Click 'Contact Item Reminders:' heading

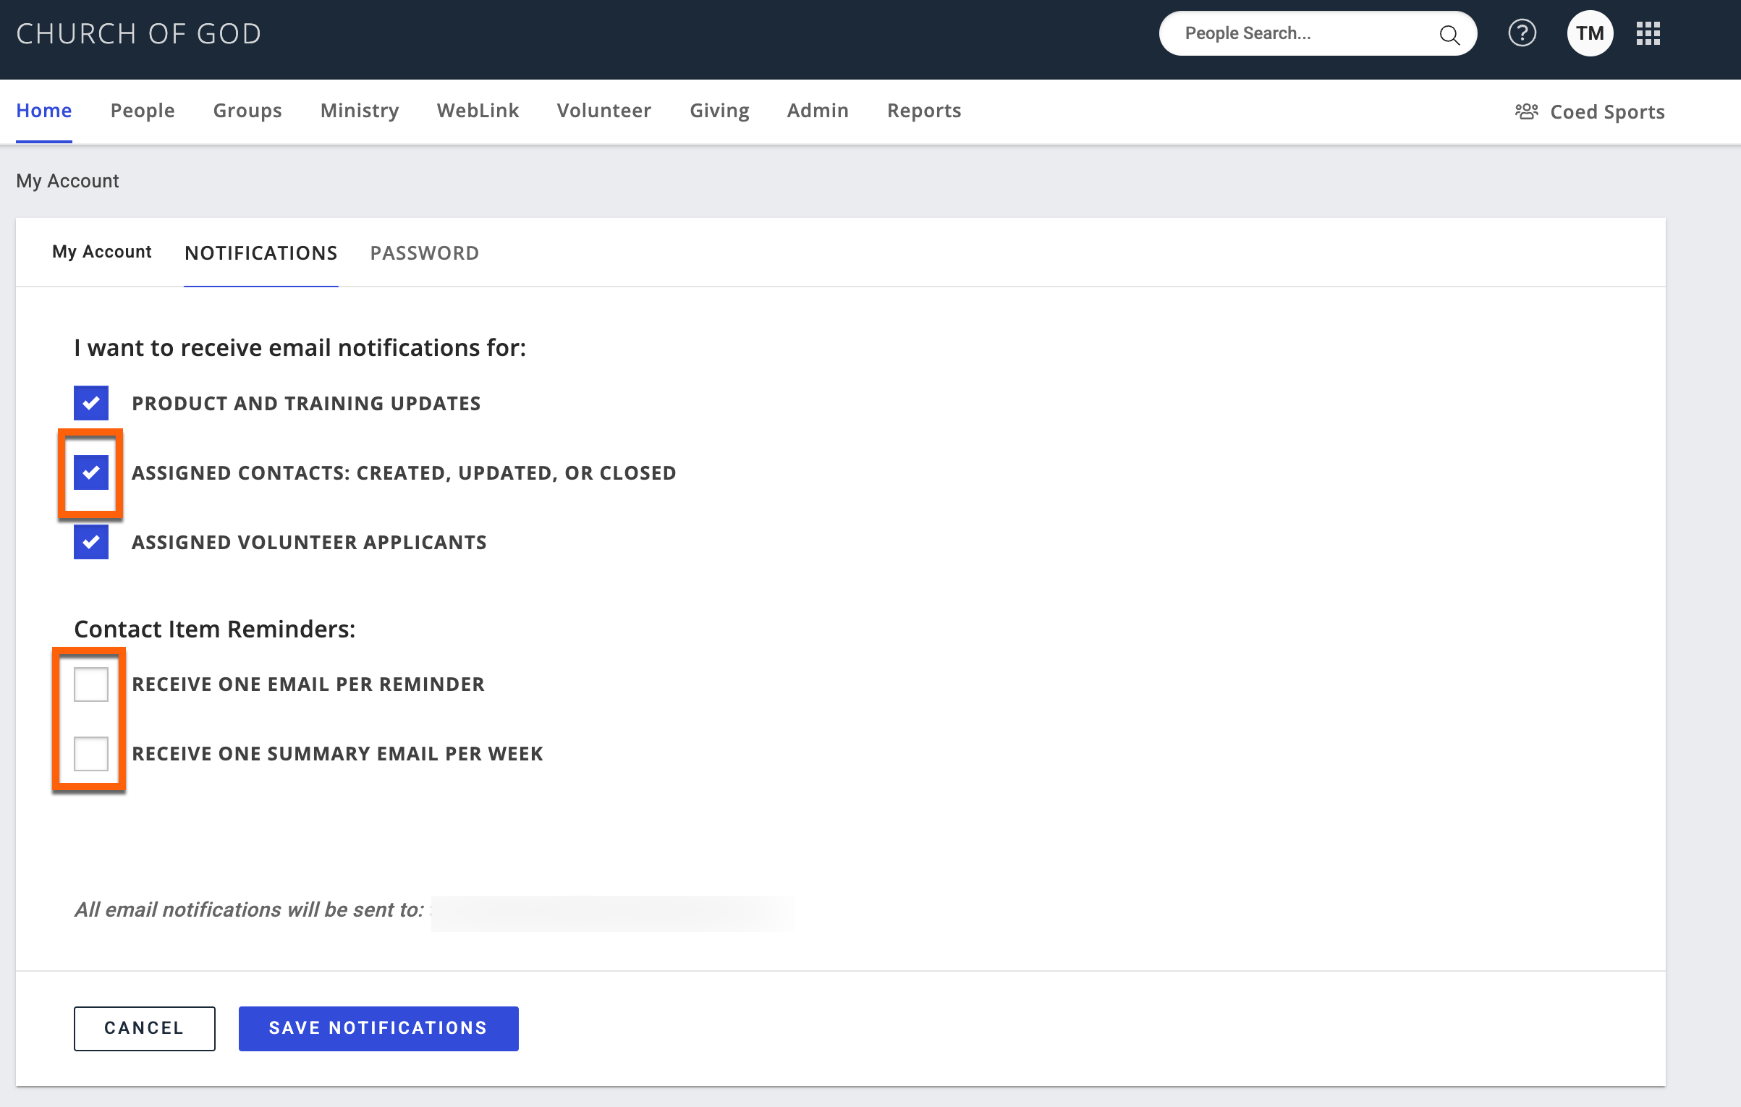tap(215, 629)
